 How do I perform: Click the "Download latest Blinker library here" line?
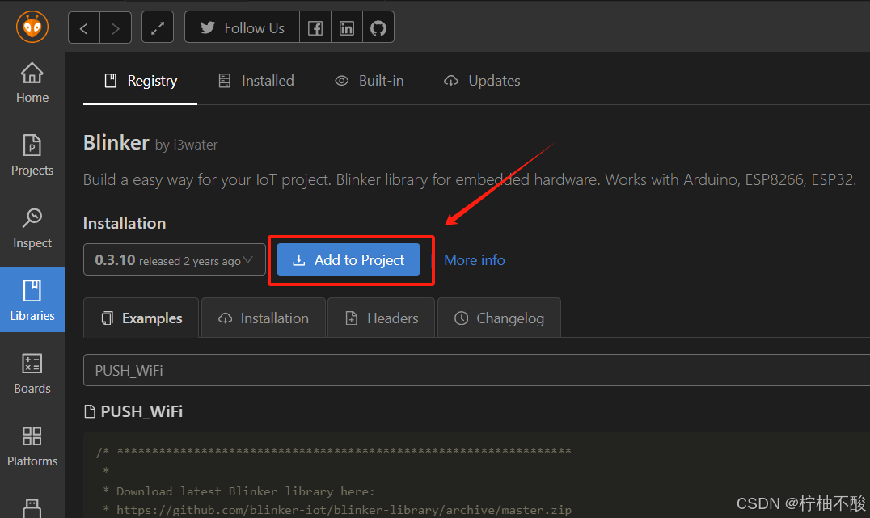[x=246, y=491]
